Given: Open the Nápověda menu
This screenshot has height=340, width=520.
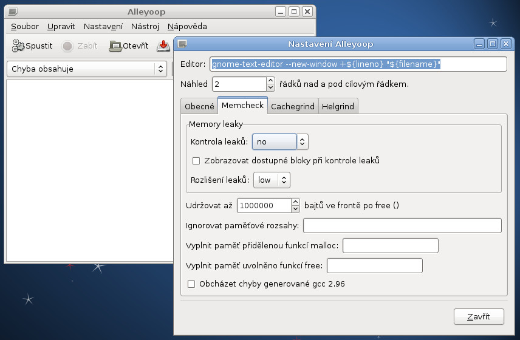Looking at the screenshot, I should [187, 27].
